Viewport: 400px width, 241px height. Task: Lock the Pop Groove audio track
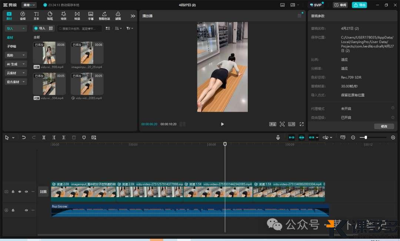coord(13,210)
